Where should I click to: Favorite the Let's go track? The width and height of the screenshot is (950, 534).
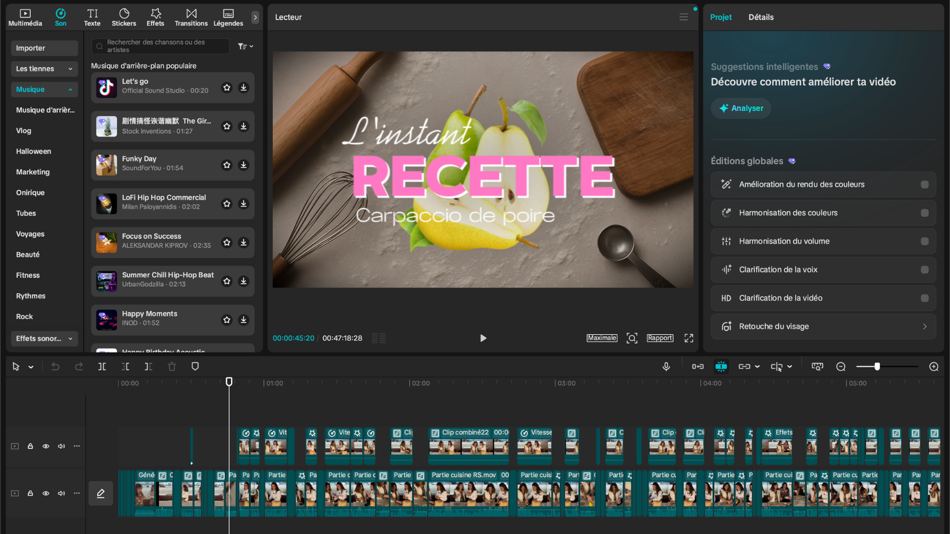tap(227, 88)
